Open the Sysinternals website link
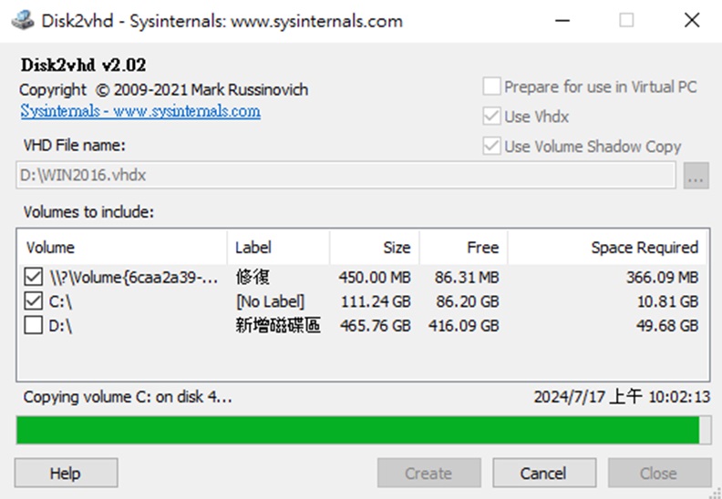Viewport: 722px width, 499px height. [x=140, y=111]
